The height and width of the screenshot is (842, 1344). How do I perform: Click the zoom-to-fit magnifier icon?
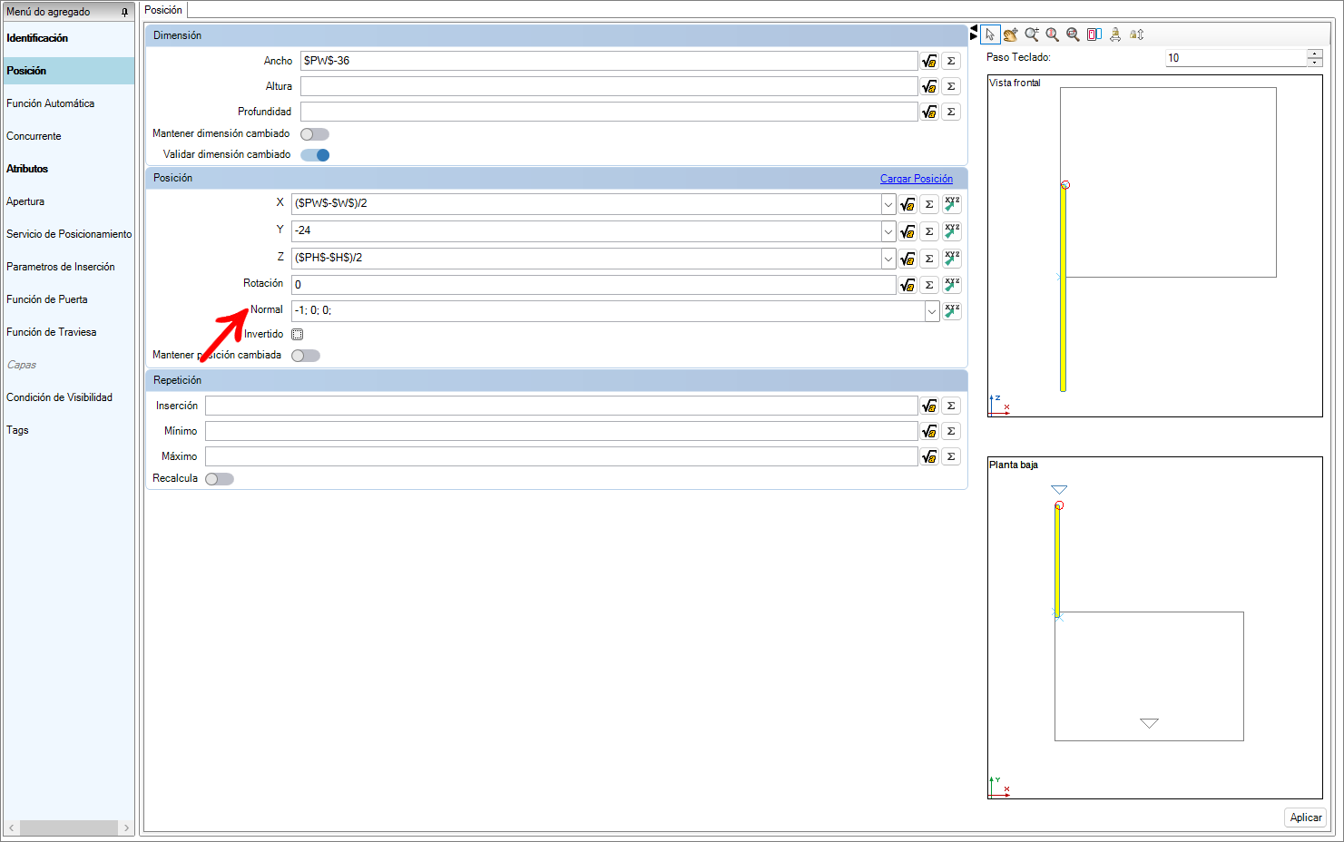1074,34
